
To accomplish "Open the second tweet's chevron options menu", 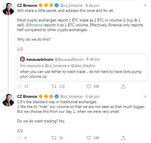I will 145,96.
